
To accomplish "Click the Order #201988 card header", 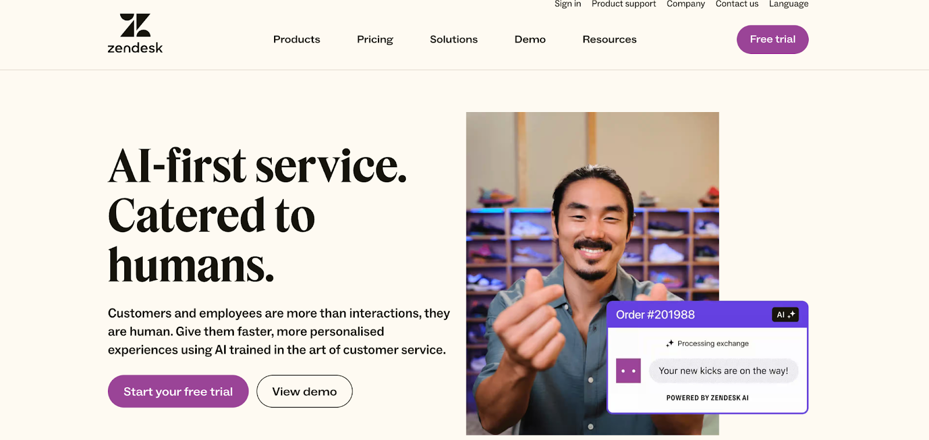I will click(685, 315).
